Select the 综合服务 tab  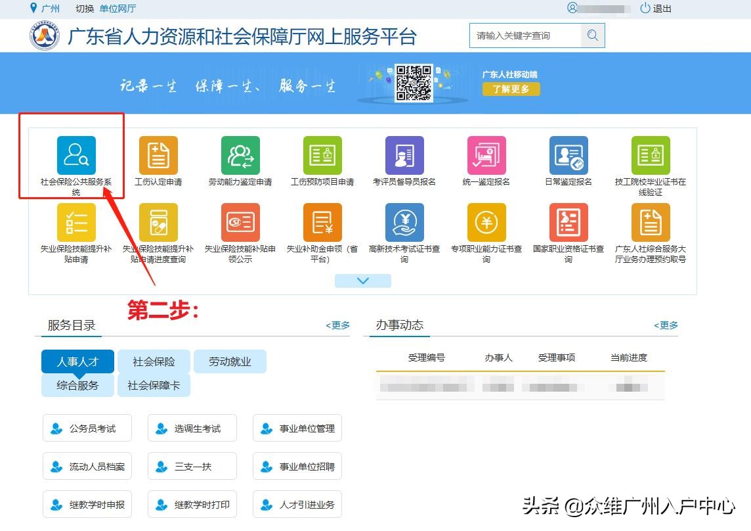point(77,385)
